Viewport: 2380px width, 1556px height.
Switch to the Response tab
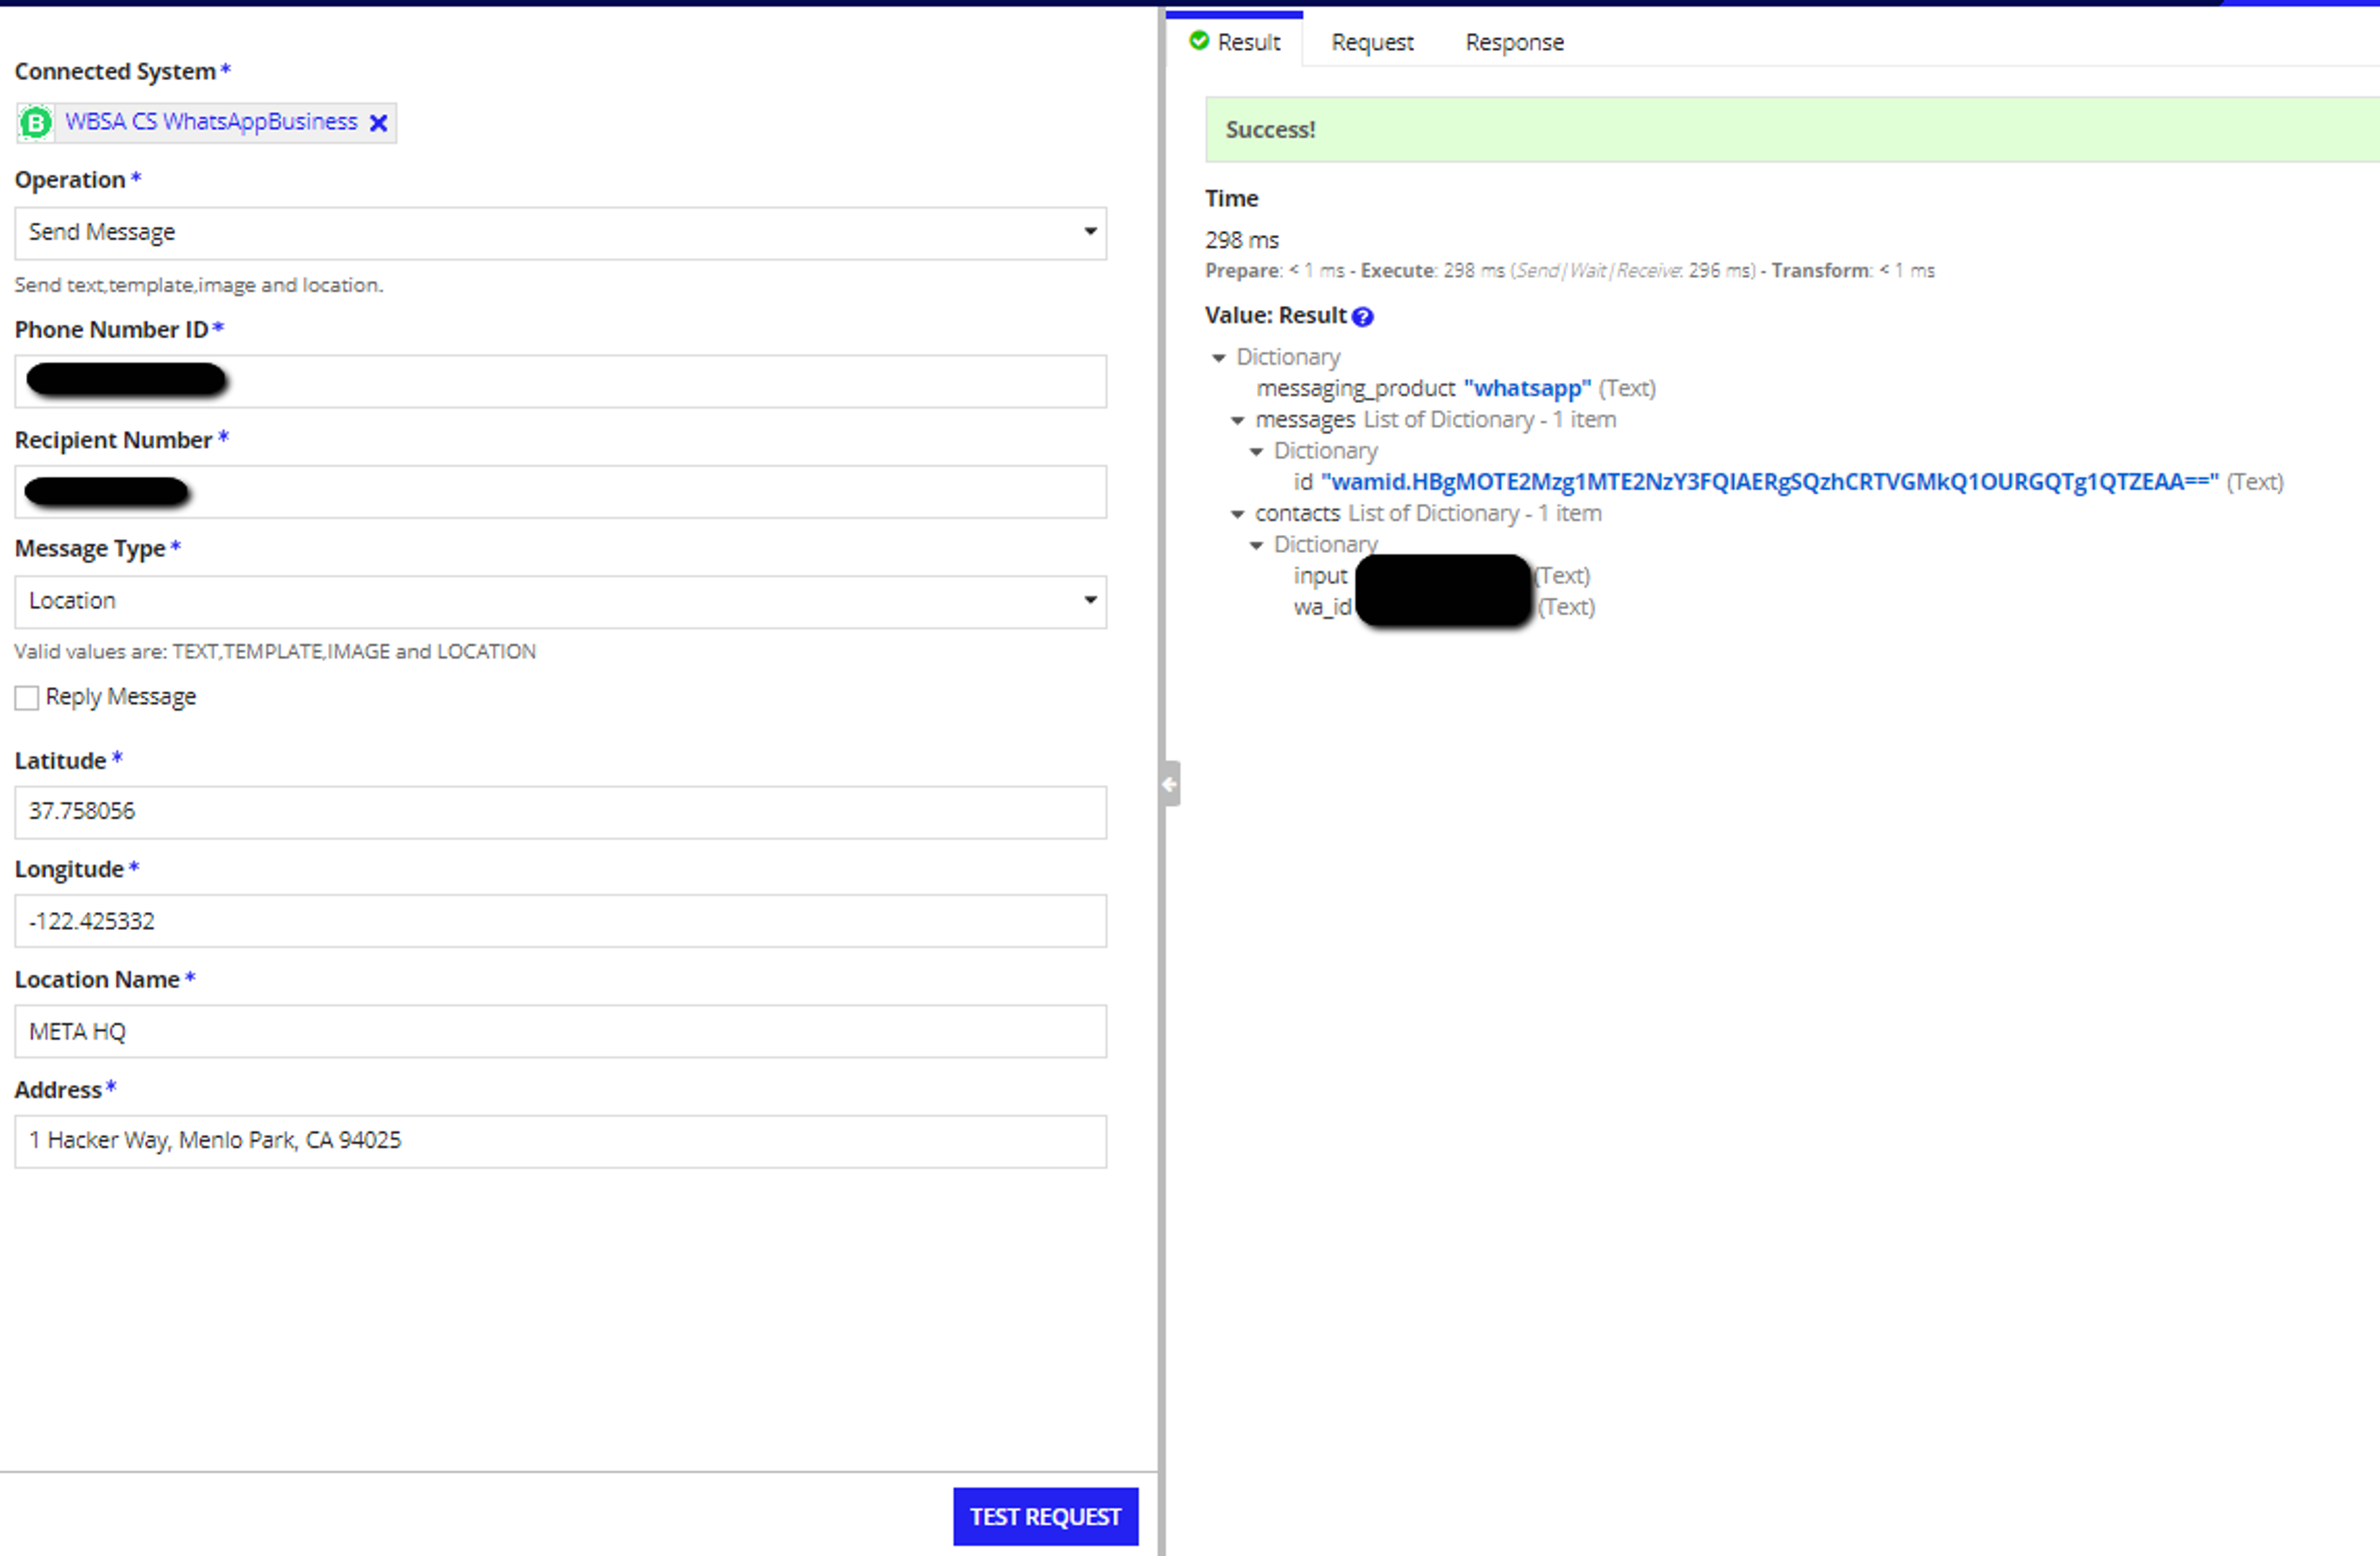1514,42
